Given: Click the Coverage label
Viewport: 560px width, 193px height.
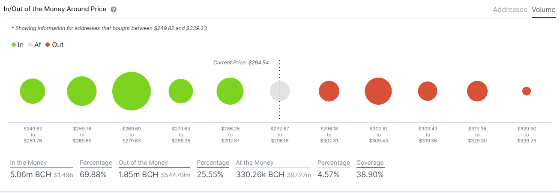Looking at the screenshot, I should 370,163.
